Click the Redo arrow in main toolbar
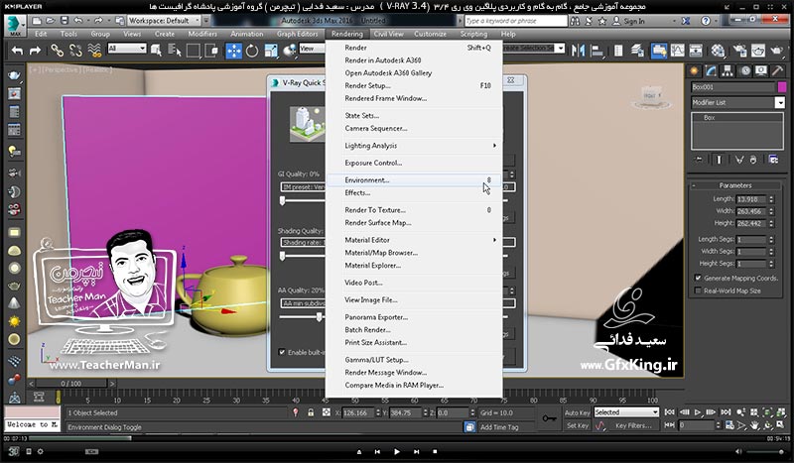 tap(35, 51)
